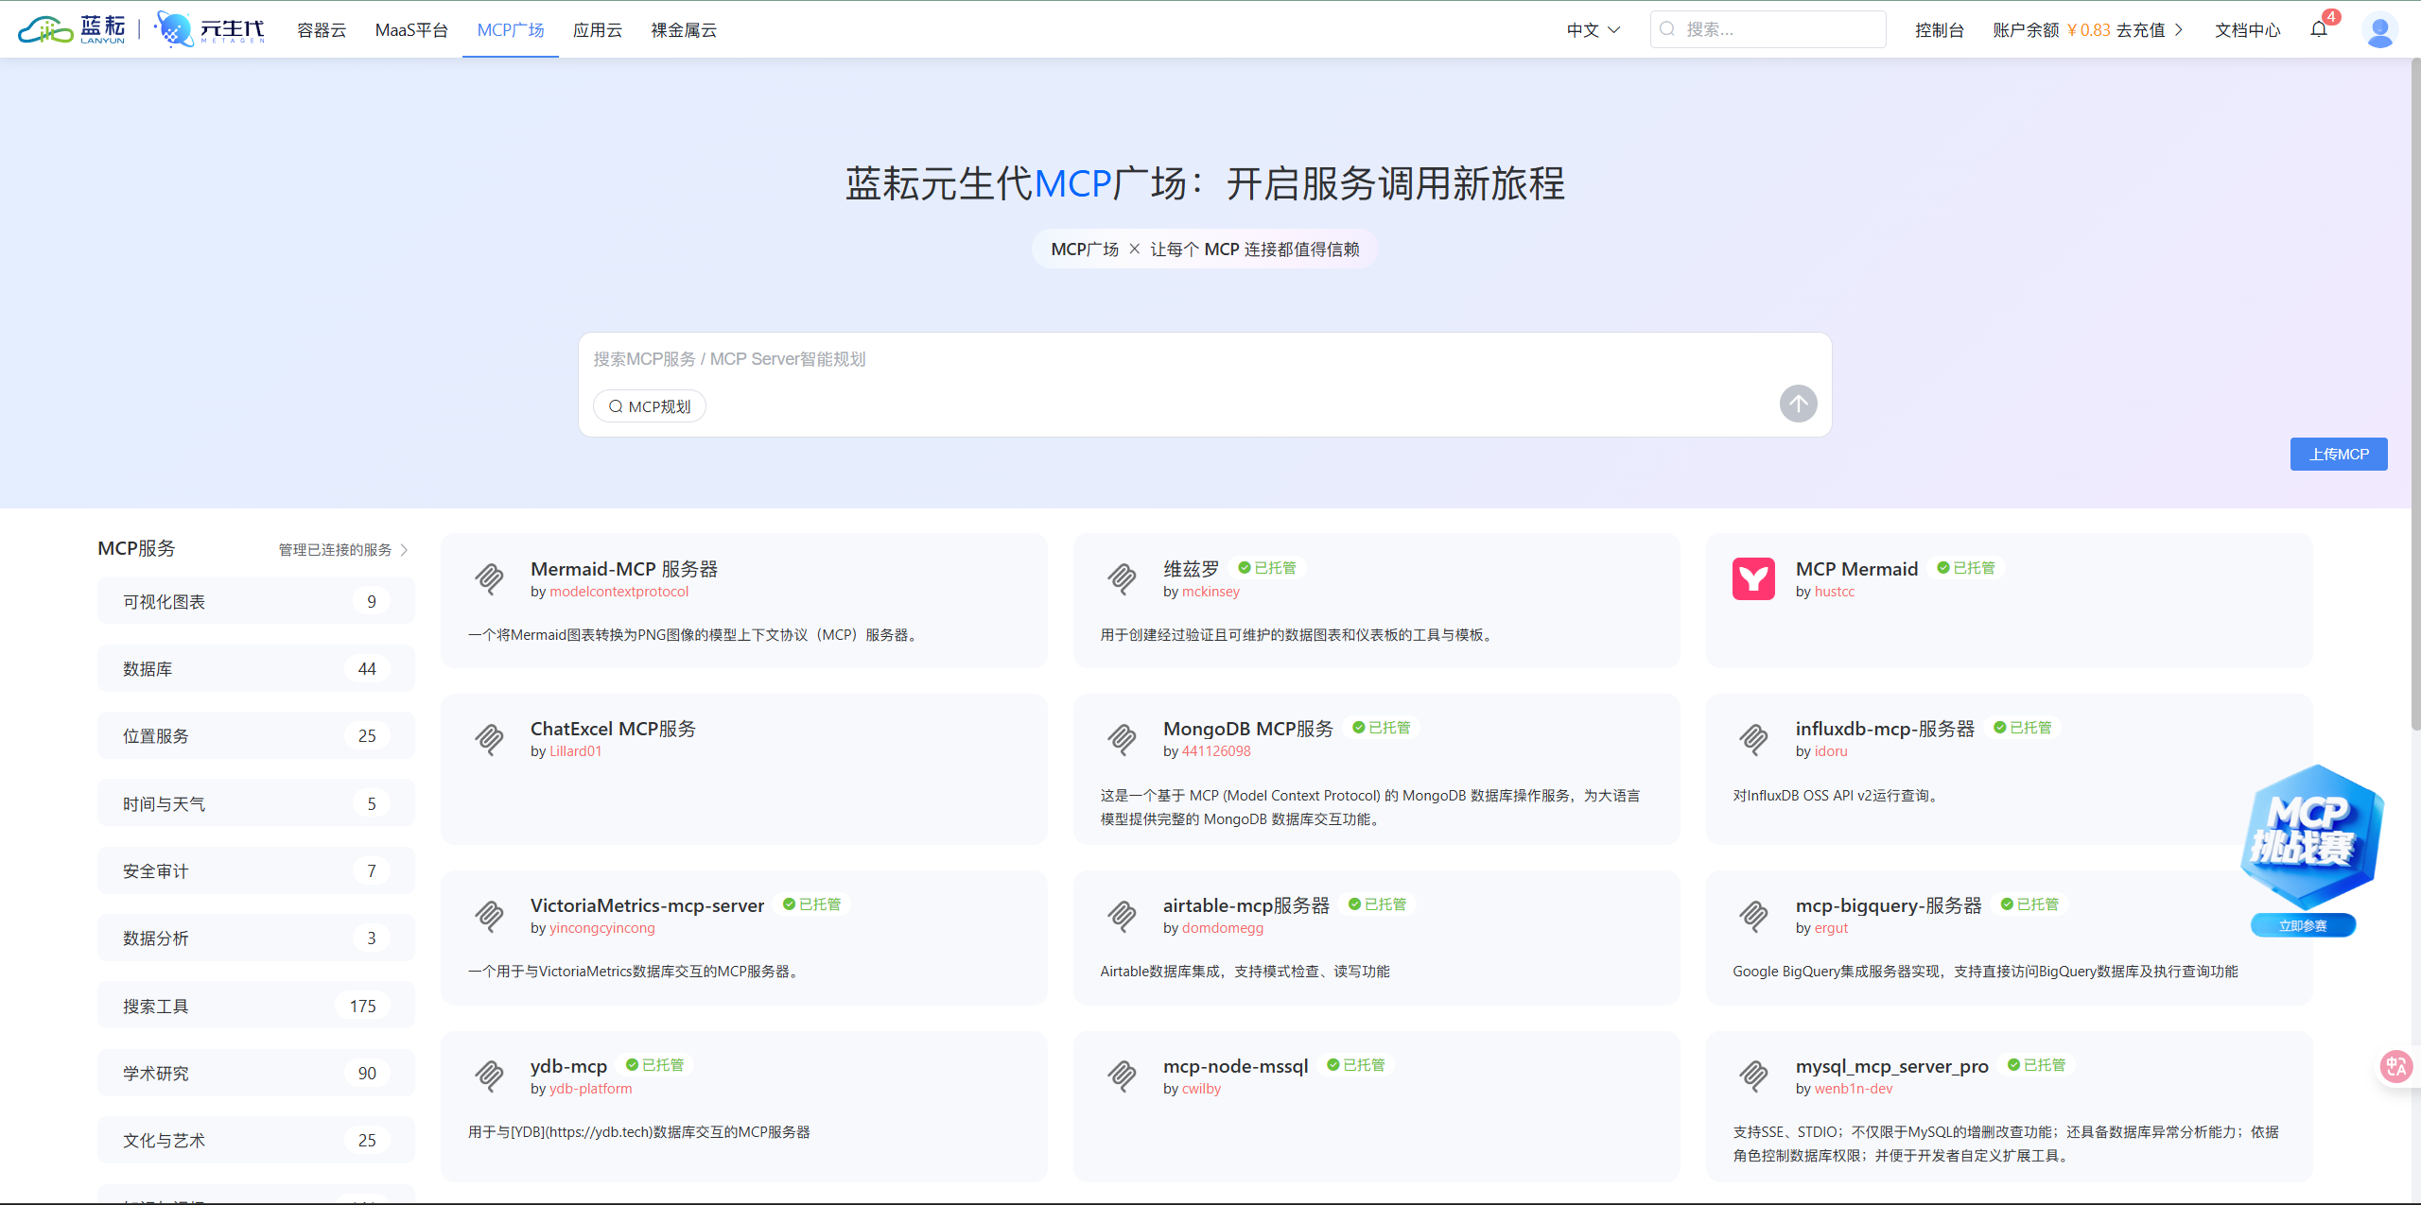This screenshot has width=2421, height=1205.
Task: Click the 已托管 badge on mcp-node-mssql
Action: coord(1356,1065)
